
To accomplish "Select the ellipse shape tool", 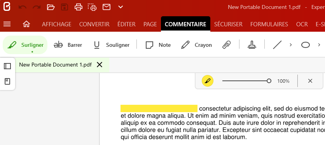I will [305, 45].
